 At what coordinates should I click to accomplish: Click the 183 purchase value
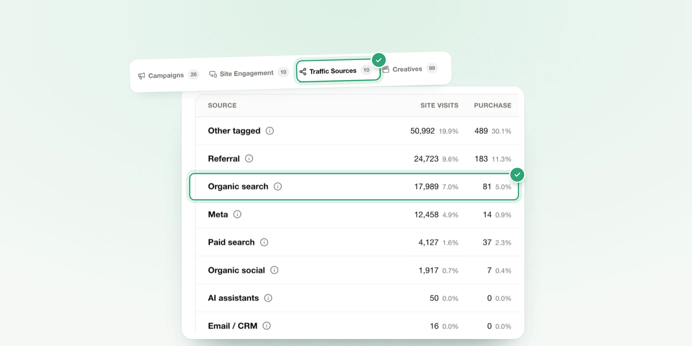[x=481, y=159]
